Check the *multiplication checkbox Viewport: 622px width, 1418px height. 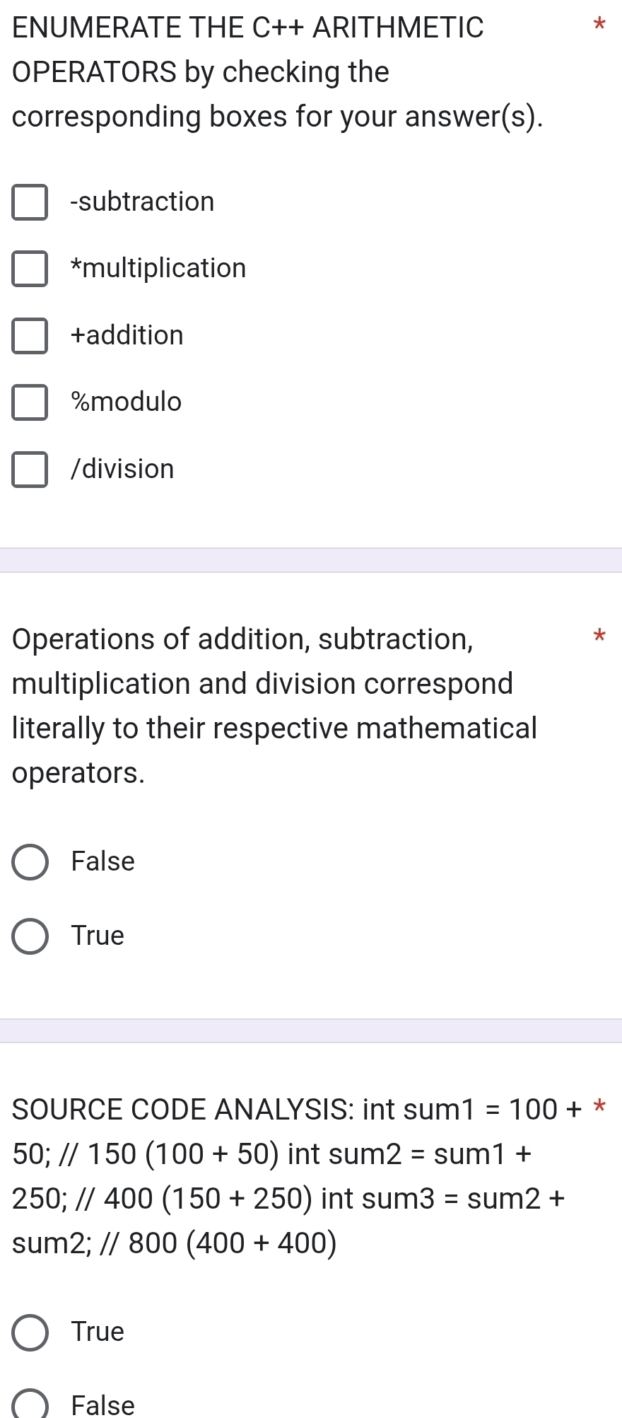tap(30, 269)
